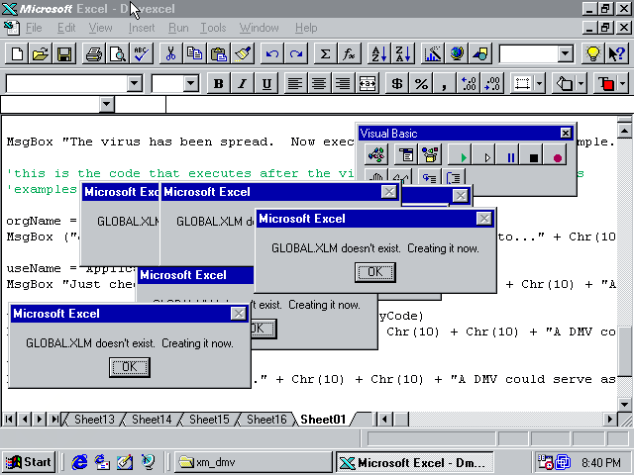This screenshot has height=475, width=634.
Task: Apply Currency style dollar icon
Action: click(396, 83)
